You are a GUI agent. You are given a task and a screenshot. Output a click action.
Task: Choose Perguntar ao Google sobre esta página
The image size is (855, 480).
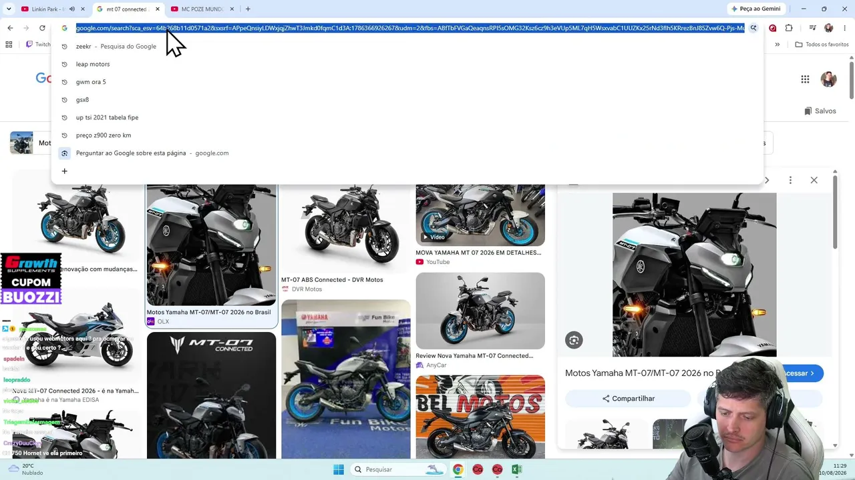pyautogui.click(x=407, y=153)
